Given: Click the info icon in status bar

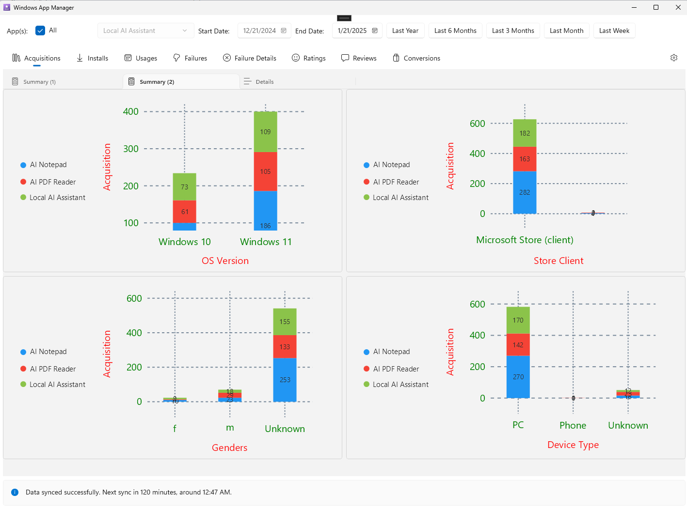Looking at the screenshot, I should [15, 492].
